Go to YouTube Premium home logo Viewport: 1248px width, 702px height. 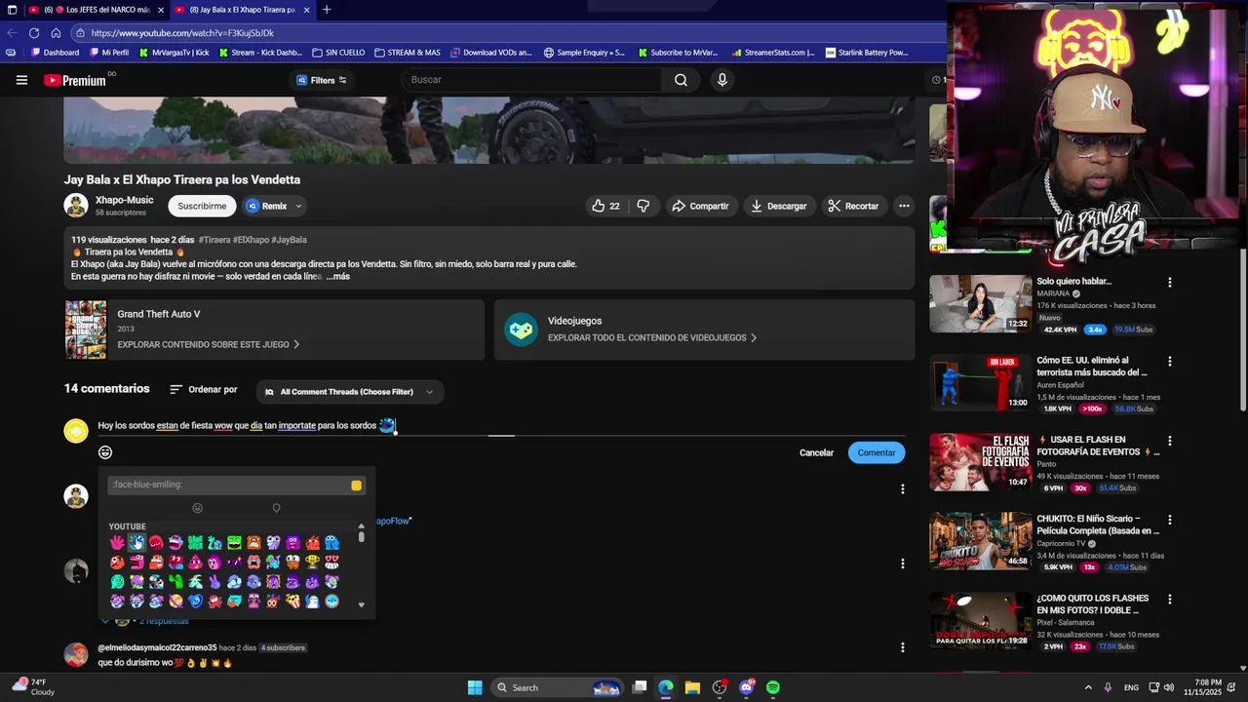pos(74,80)
